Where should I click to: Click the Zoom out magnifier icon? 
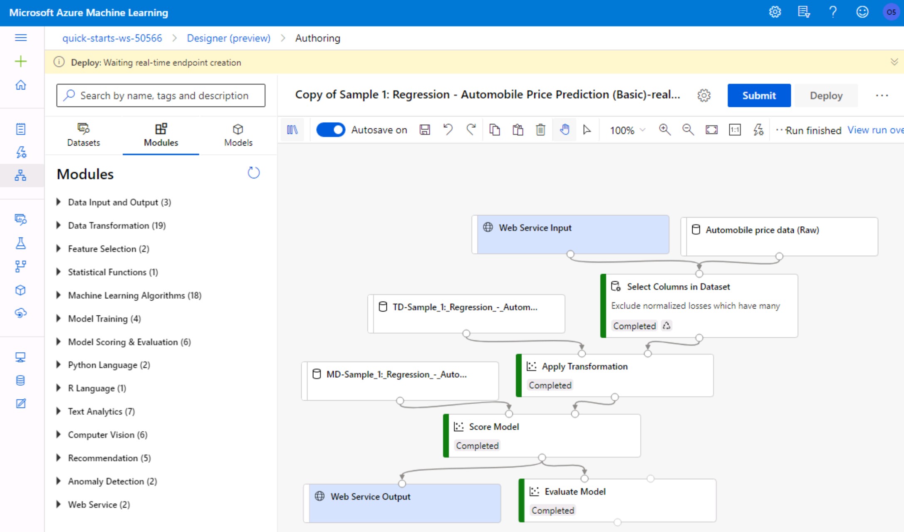coord(688,130)
